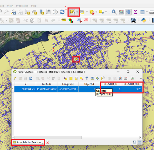Click Zoom Map to Selected Rows icon
154x150 pixels.
pos(103,78)
